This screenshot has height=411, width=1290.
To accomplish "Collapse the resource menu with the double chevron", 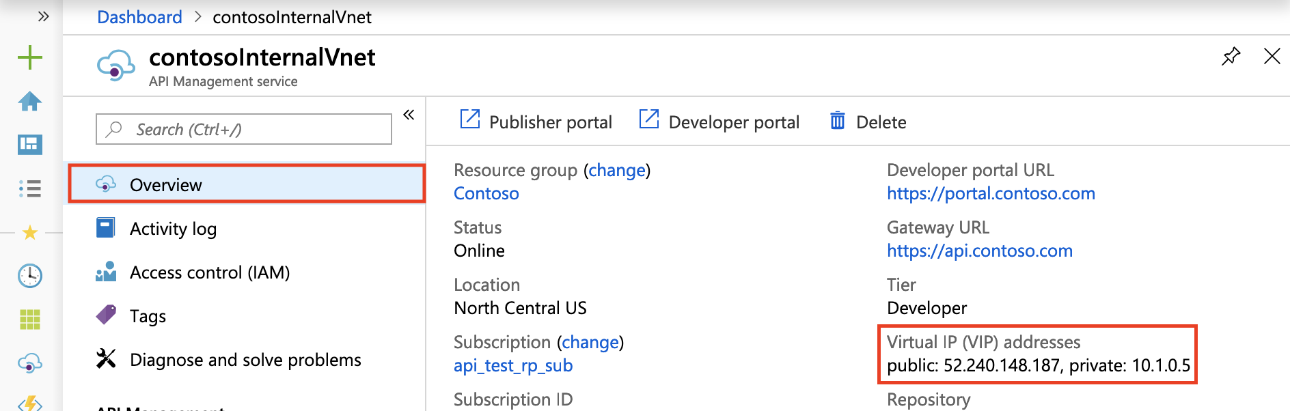I will (409, 115).
